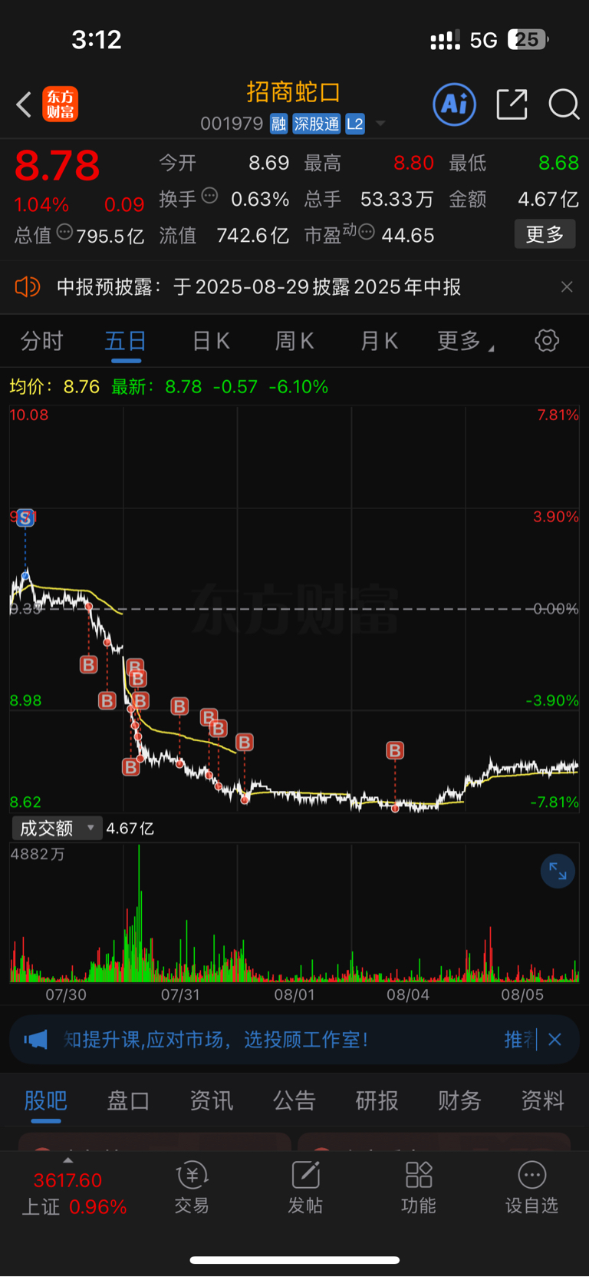589x1277 pixels.
Task: Tap the battery indicator in status bar
Action: coord(528,39)
